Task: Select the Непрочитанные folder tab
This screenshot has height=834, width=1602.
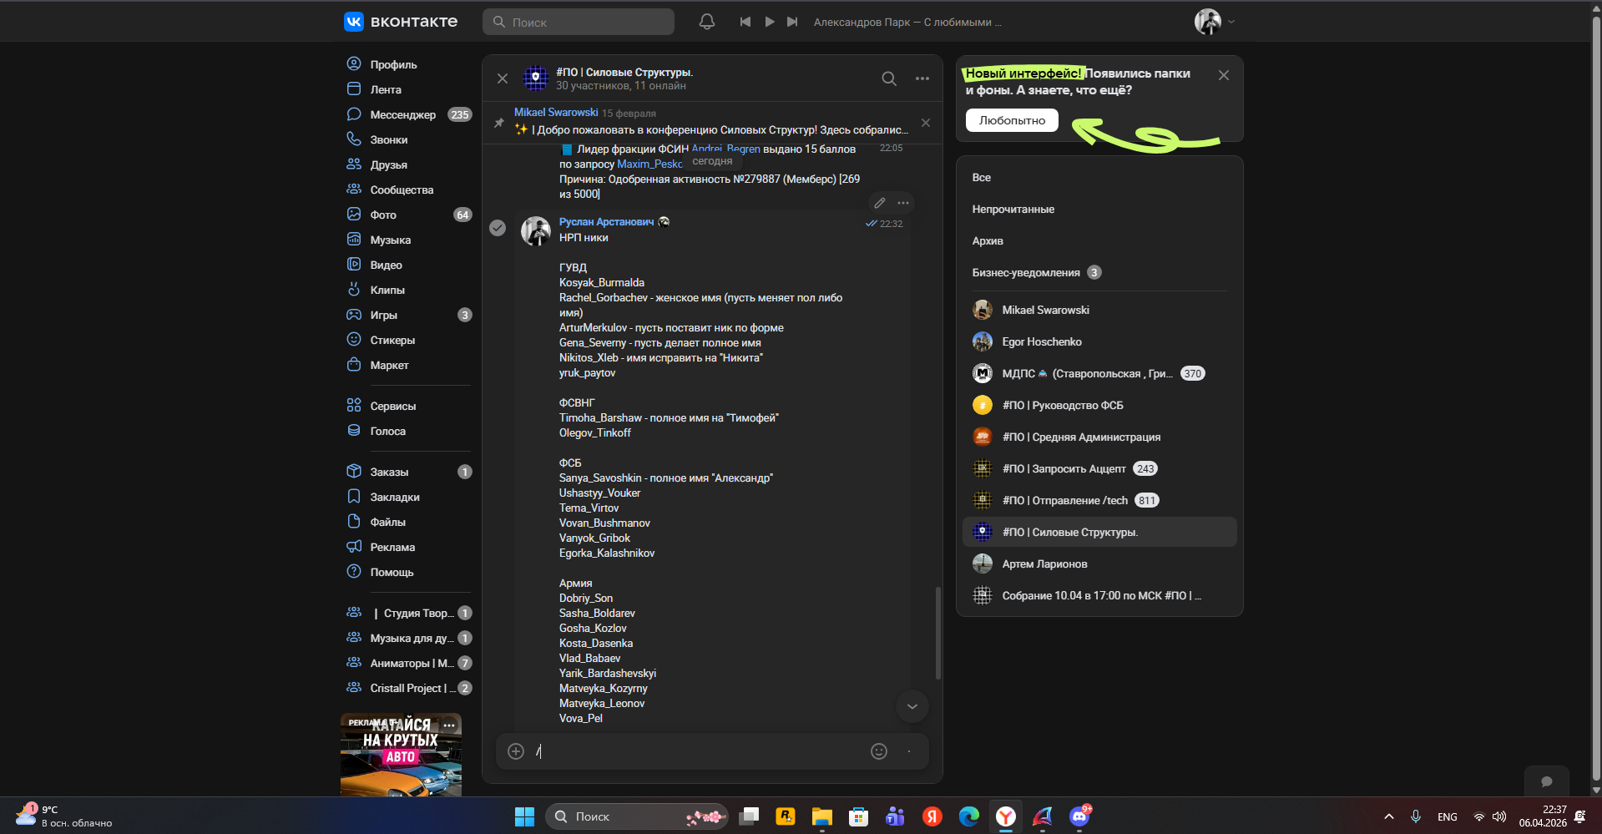Action: click(x=1013, y=210)
